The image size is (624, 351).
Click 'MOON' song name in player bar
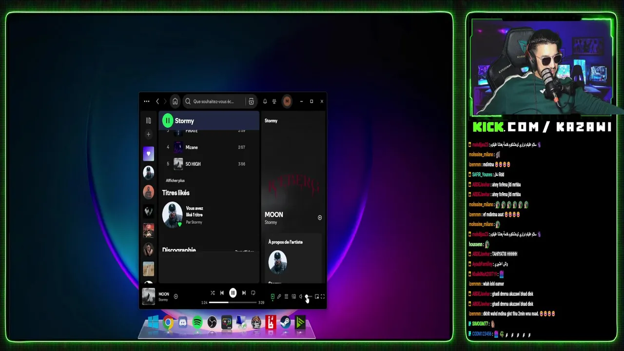click(164, 294)
